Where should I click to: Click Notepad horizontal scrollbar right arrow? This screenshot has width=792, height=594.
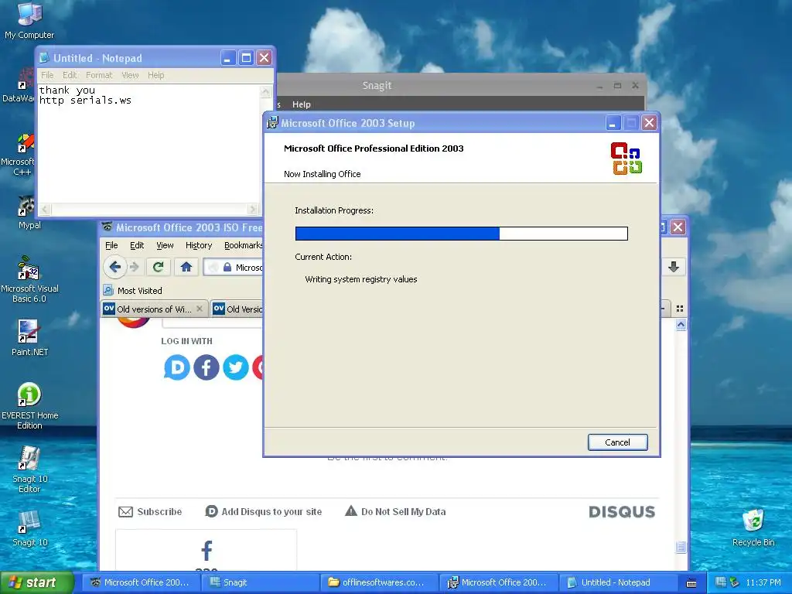[x=253, y=209]
